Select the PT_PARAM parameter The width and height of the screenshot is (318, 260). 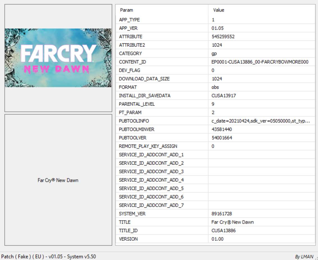tap(130, 112)
